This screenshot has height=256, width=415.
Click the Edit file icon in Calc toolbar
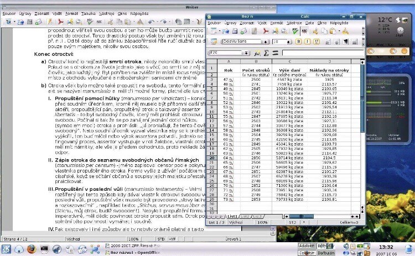pyautogui.click(x=254, y=32)
